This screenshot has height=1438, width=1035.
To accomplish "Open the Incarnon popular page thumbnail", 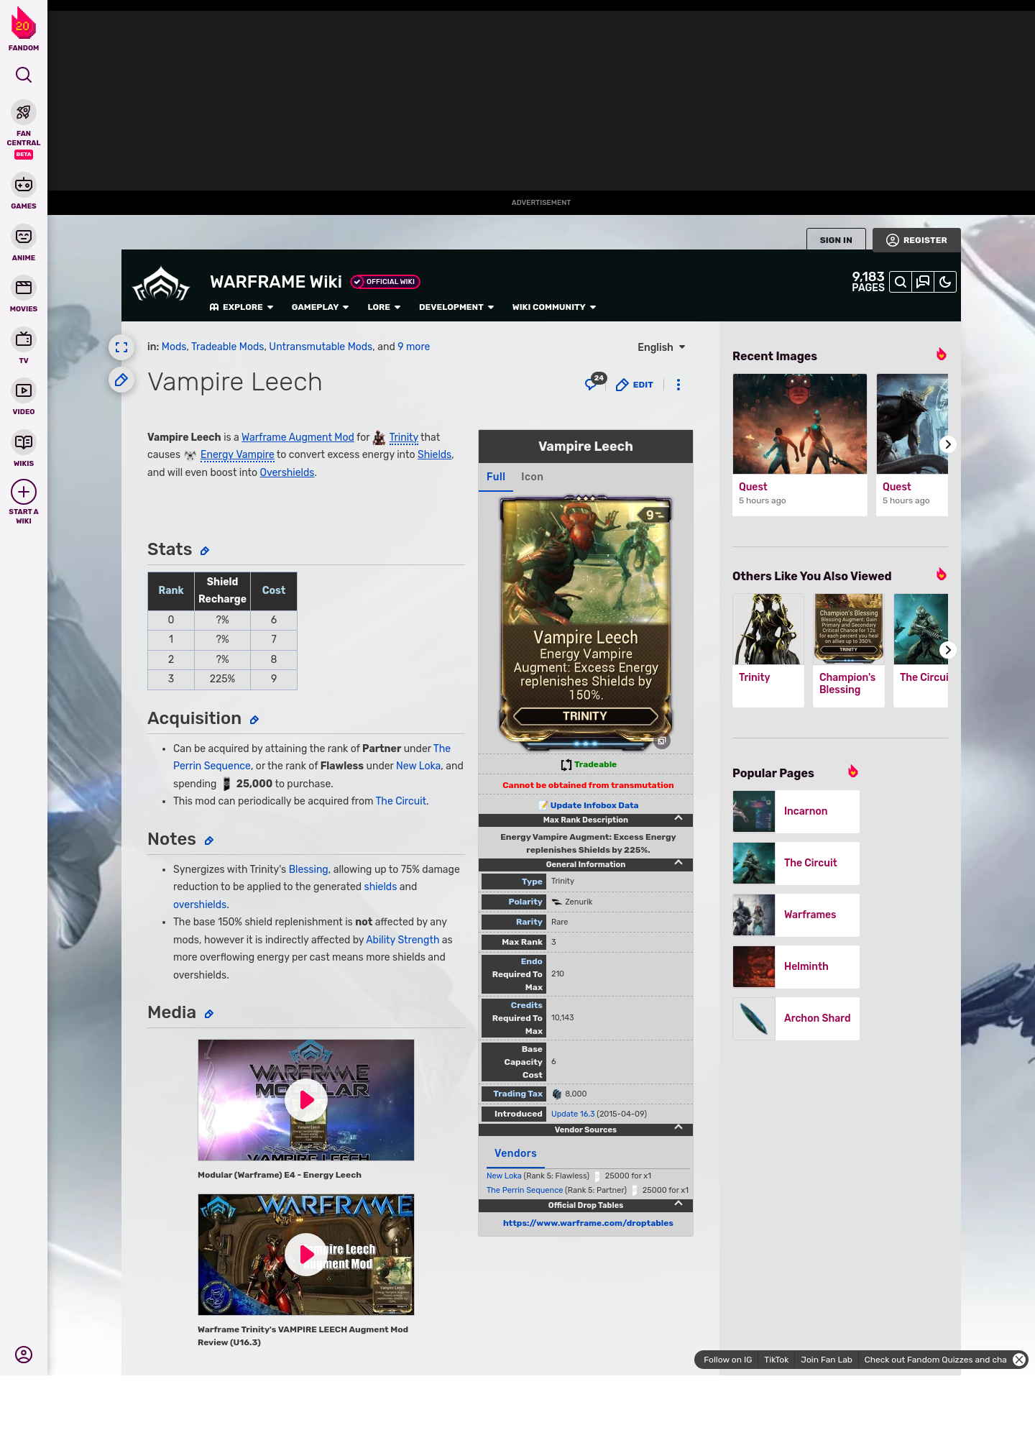I will click(x=754, y=811).
